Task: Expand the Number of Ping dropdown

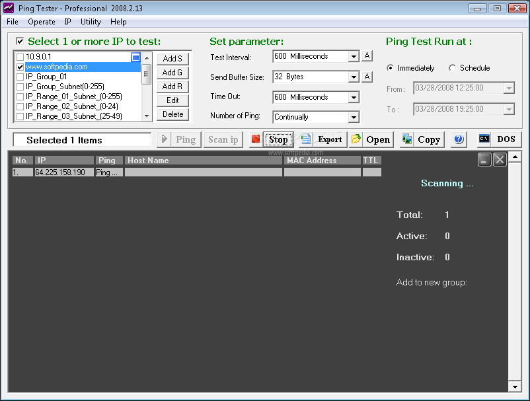Action: [354, 117]
